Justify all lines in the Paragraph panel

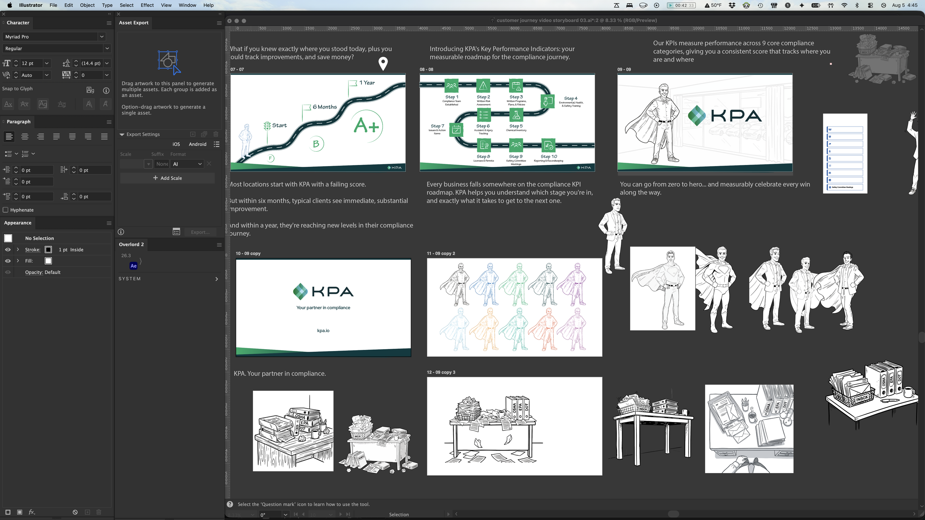tap(104, 137)
